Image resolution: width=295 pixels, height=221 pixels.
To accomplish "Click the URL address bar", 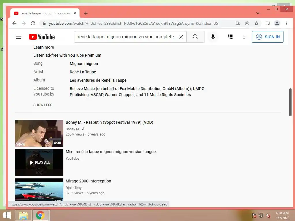I will point(133,23).
